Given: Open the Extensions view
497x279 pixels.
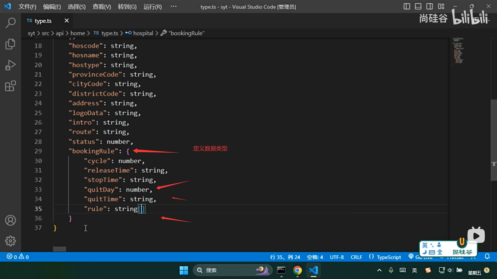Looking at the screenshot, I should pos(10,86).
